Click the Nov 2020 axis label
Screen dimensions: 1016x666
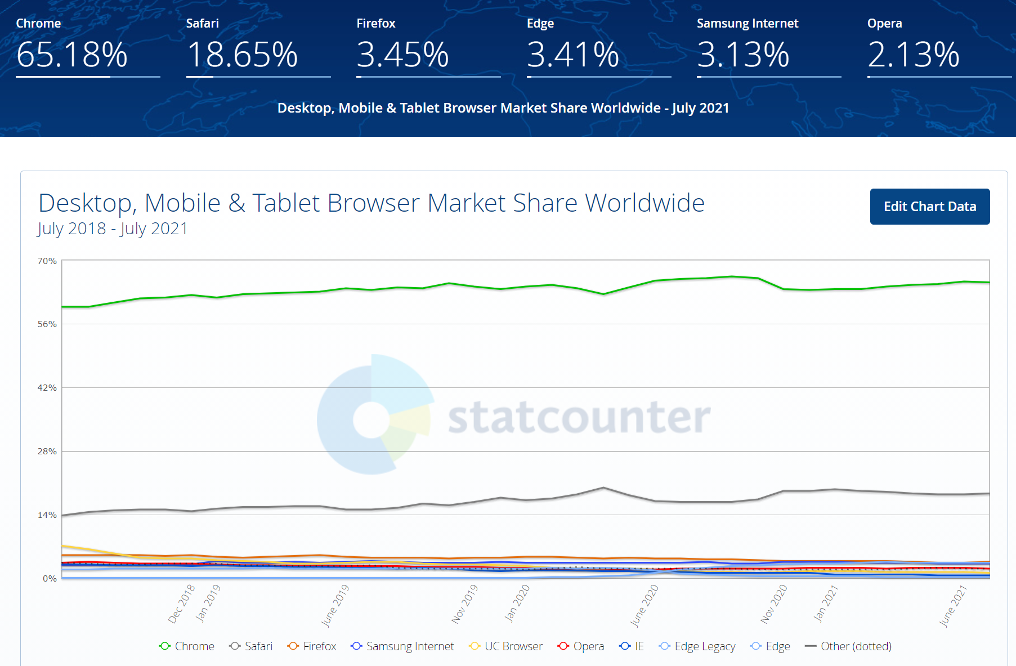tap(773, 604)
